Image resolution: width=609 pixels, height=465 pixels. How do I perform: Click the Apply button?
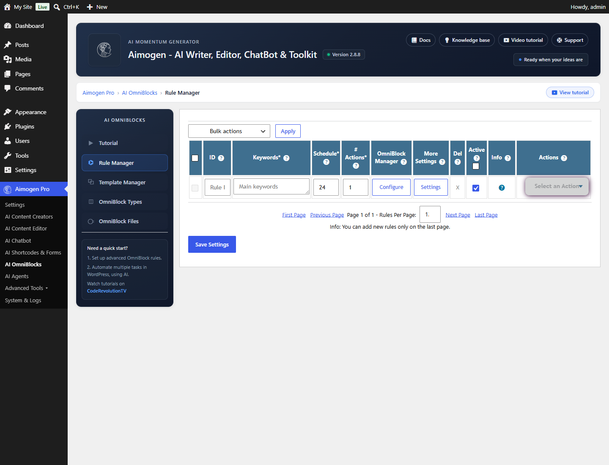[288, 131]
